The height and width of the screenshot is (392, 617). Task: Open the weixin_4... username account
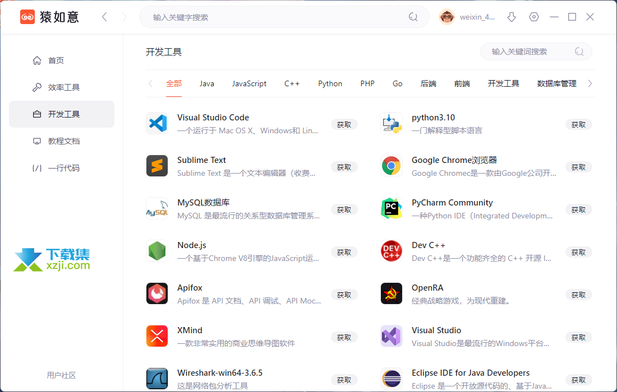(x=477, y=17)
